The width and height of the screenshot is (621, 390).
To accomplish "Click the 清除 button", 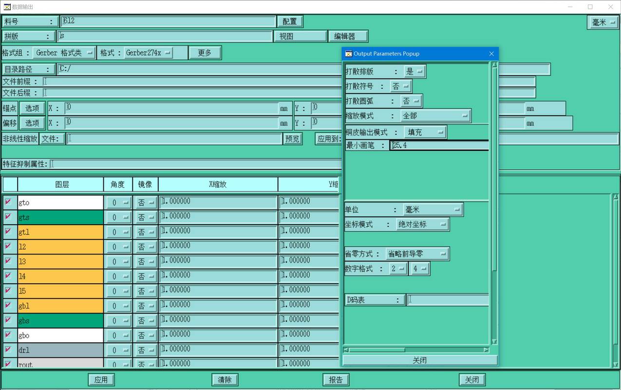I will (x=225, y=380).
